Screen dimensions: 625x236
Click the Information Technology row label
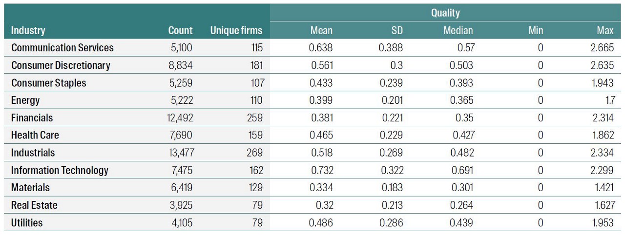click(x=60, y=170)
